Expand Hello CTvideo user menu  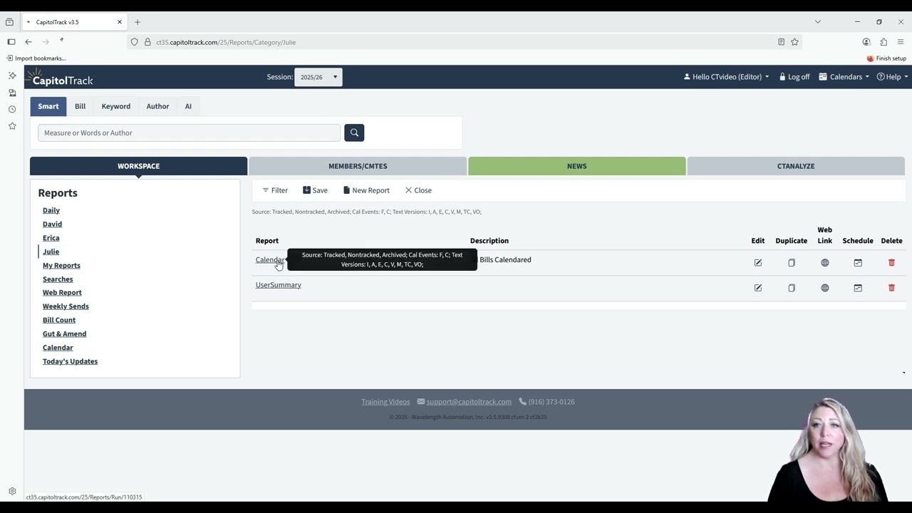726,77
